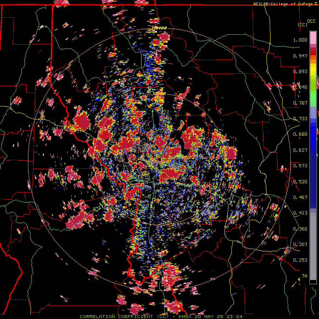Select the 0.733 scale value
The image size is (319, 319).
300,119
